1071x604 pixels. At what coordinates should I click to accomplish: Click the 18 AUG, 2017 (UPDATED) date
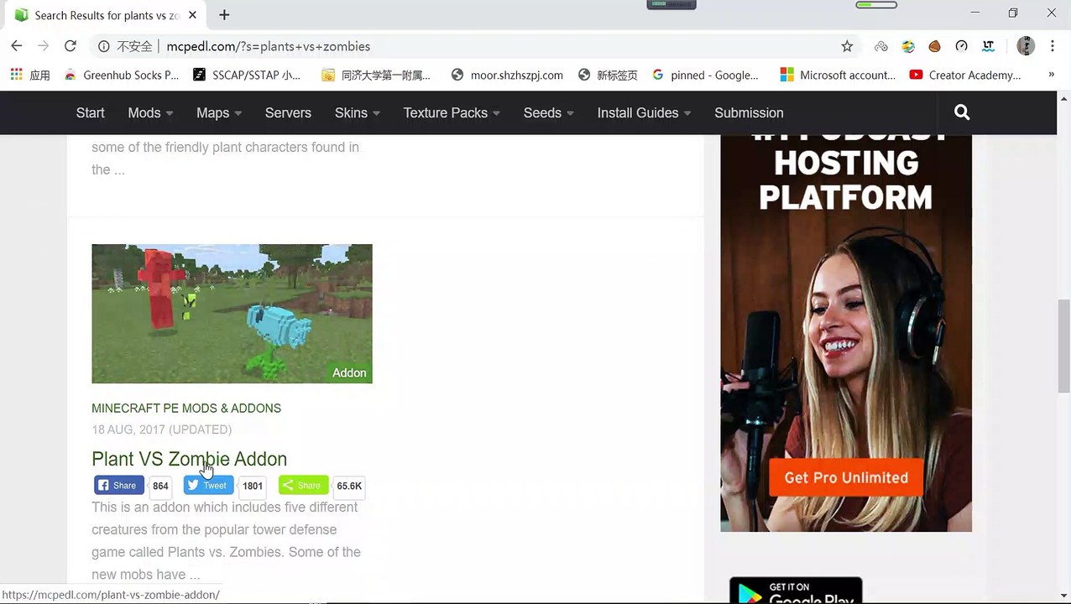[162, 430]
